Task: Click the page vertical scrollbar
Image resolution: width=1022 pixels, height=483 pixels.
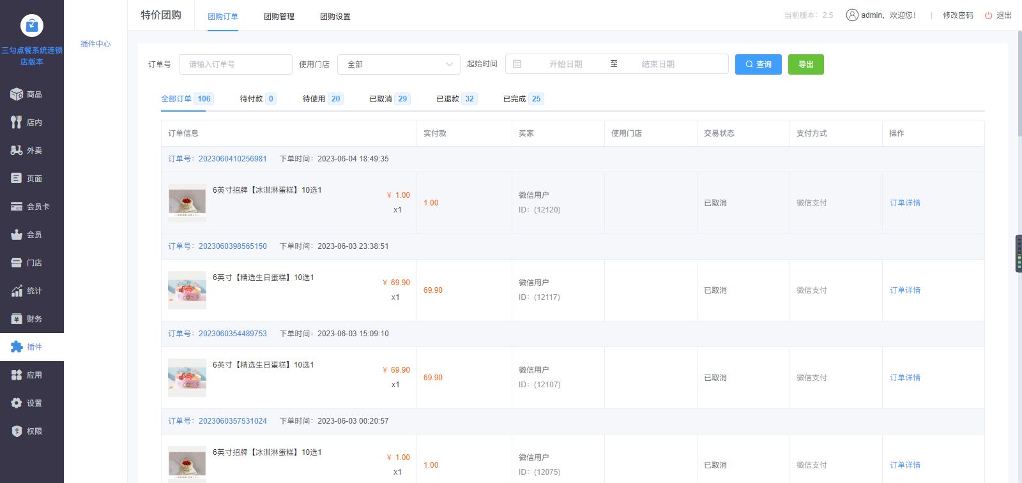Action: pyautogui.click(x=1019, y=83)
